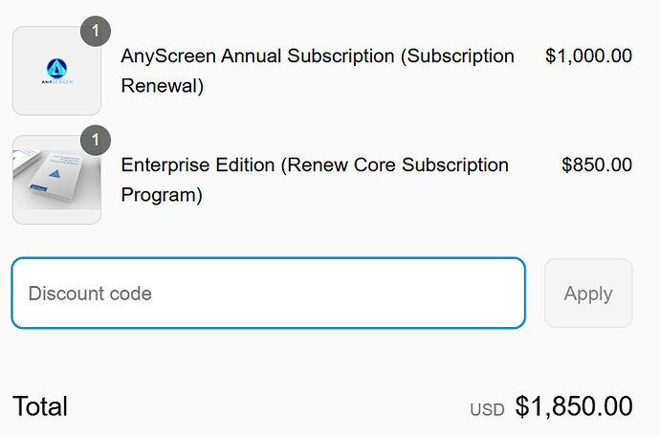660x437 pixels.
Task: Click the Total label
Action: (x=40, y=406)
